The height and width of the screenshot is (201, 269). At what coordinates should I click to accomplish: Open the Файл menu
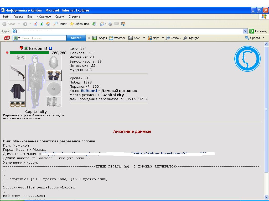coord(6,16)
